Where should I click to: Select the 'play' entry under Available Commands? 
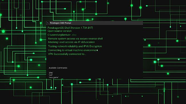51,73
